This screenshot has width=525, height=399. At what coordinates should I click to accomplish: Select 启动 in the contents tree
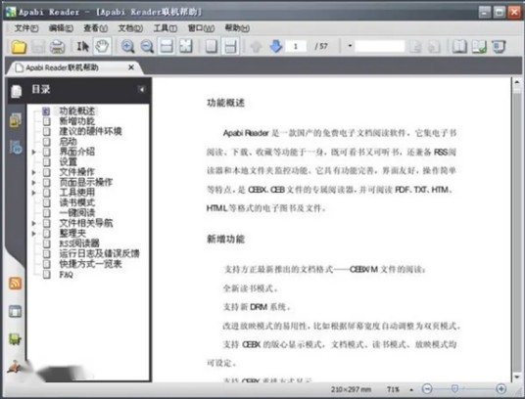click(68, 142)
